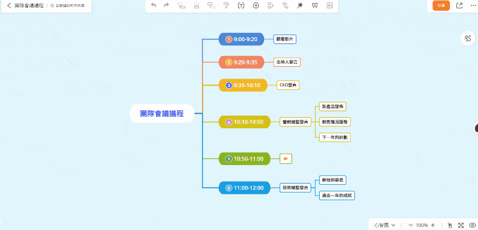Click priority marker 4 on 10:10-10:50
Image resolution: width=478 pixels, height=230 pixels.
(x=229, y=122)
